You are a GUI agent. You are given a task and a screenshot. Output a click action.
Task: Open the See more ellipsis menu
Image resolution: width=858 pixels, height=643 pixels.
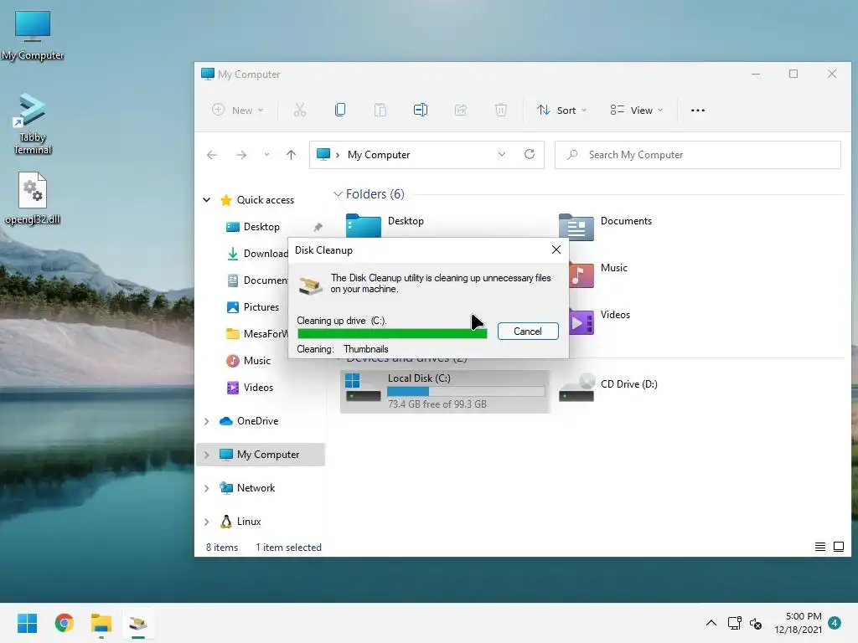coord(698,111)
